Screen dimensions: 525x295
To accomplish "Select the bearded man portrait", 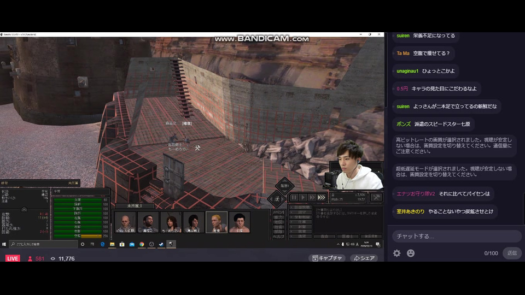I will point(148,222).
